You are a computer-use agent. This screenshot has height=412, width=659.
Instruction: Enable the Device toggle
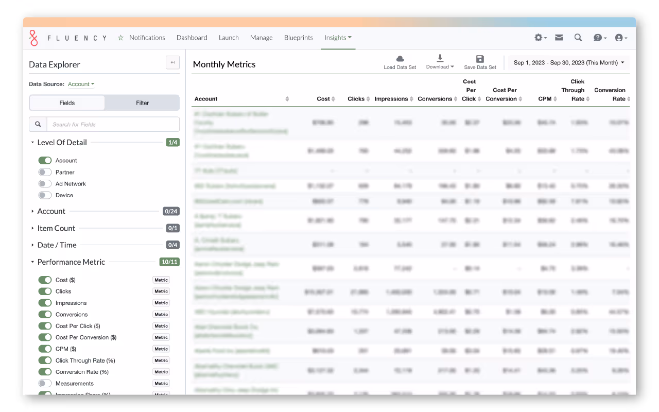click(x=45, y=195)
